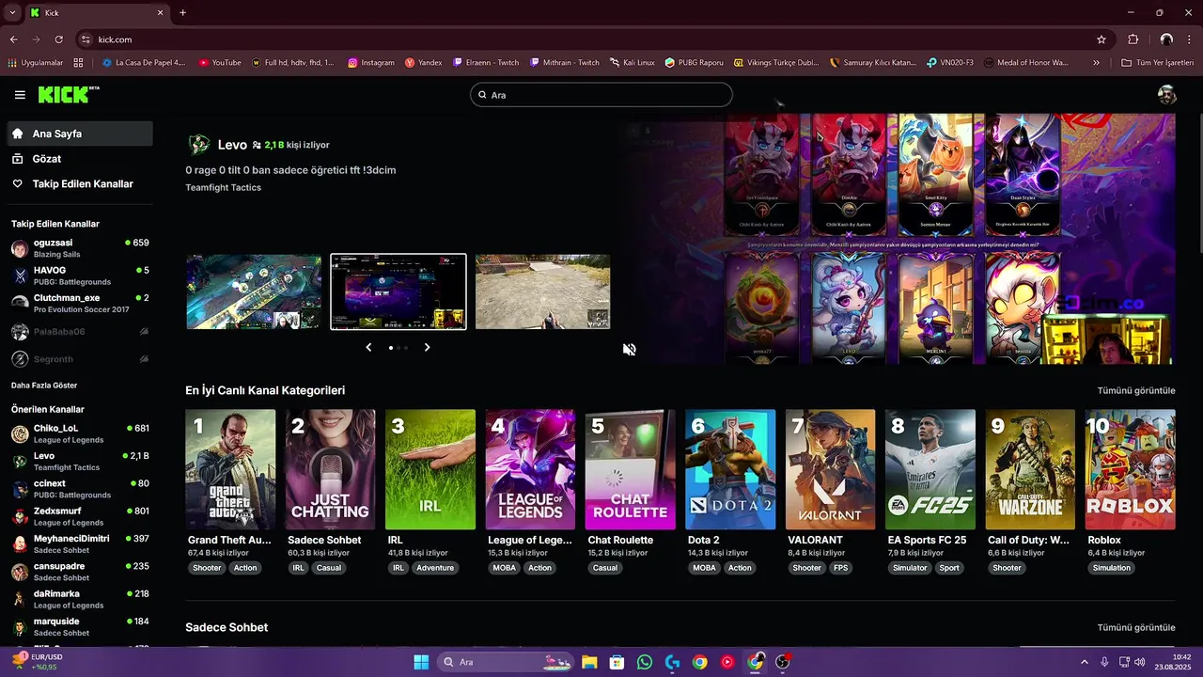Open File Explorer from the taskbar

(589, 662)
